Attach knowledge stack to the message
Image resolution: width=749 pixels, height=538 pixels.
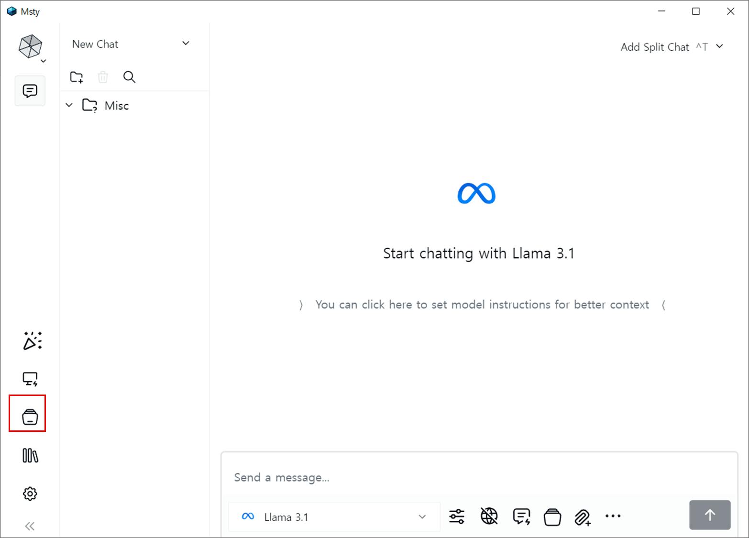[552, 516]
